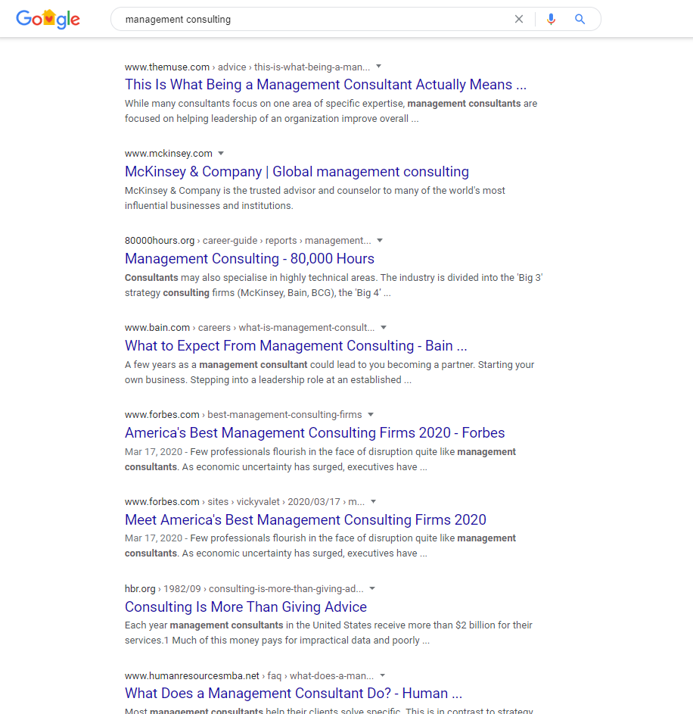Image resolution: width=693 pixels, height=714 pixels.
Task: Click the hbr.org 1982/09 breadcrumb URL
Action: point(244,589)
